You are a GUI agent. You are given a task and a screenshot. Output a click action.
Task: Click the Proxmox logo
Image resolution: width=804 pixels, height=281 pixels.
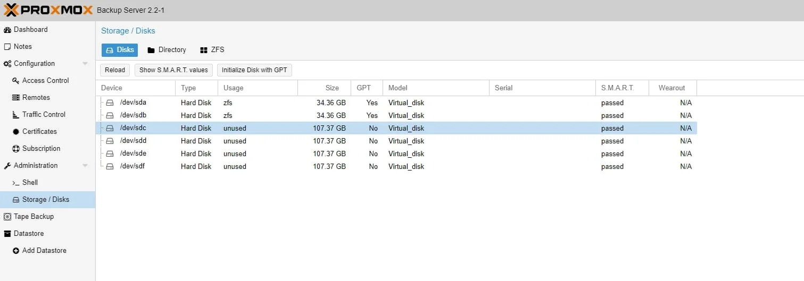tap(48, 10)
